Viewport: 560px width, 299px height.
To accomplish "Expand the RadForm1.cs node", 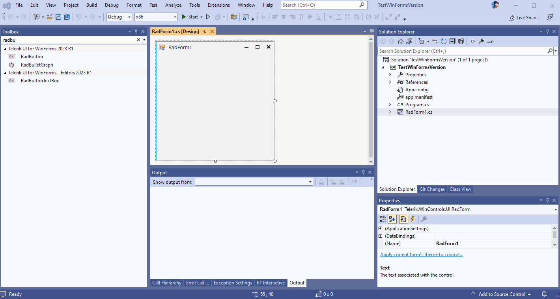I will click(390, 112).
